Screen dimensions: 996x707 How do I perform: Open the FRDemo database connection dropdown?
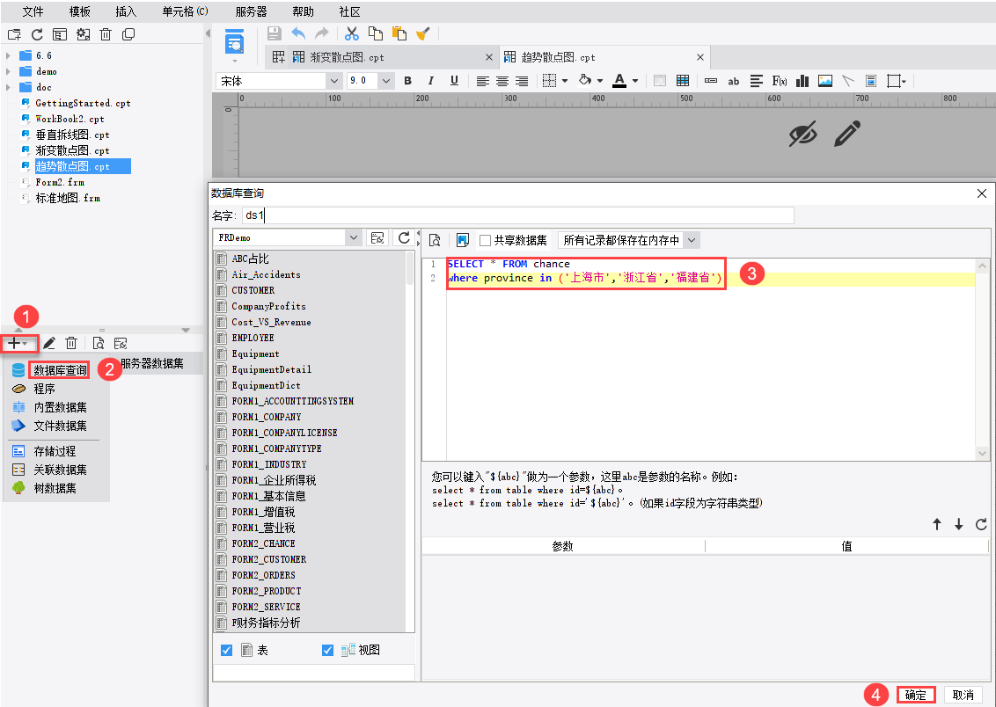tap(354, 237)
